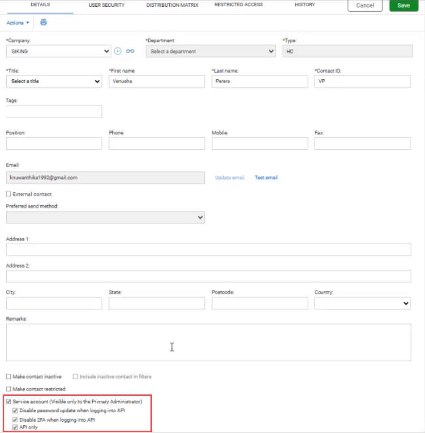View the History tab
This screenshot has height=433, width=425.
coord(305,5)
